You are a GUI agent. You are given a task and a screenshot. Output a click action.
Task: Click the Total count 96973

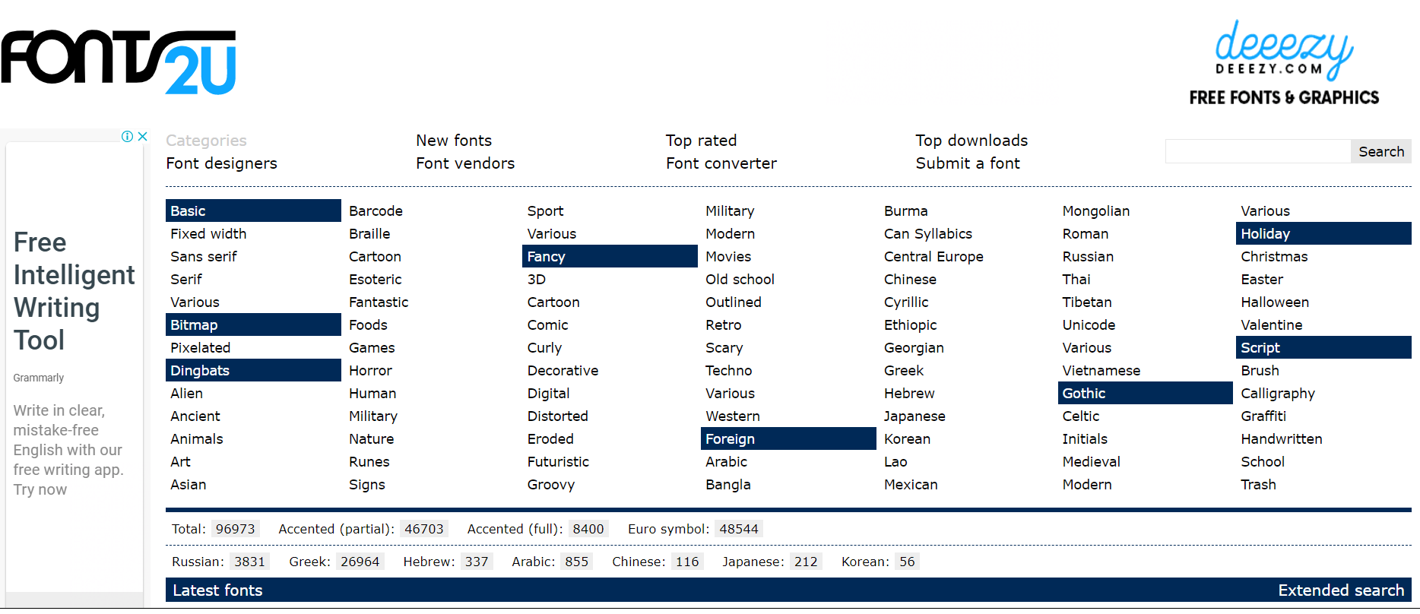235,529
